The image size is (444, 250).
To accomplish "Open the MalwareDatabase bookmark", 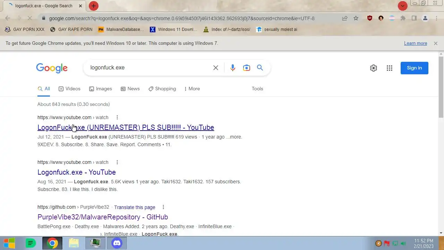I will click(121, 30).
